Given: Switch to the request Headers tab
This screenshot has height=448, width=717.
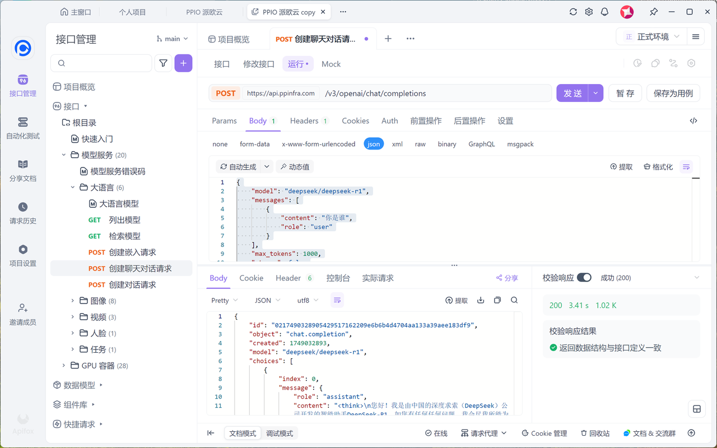Looking at the screenshot, I should [309, 121].
